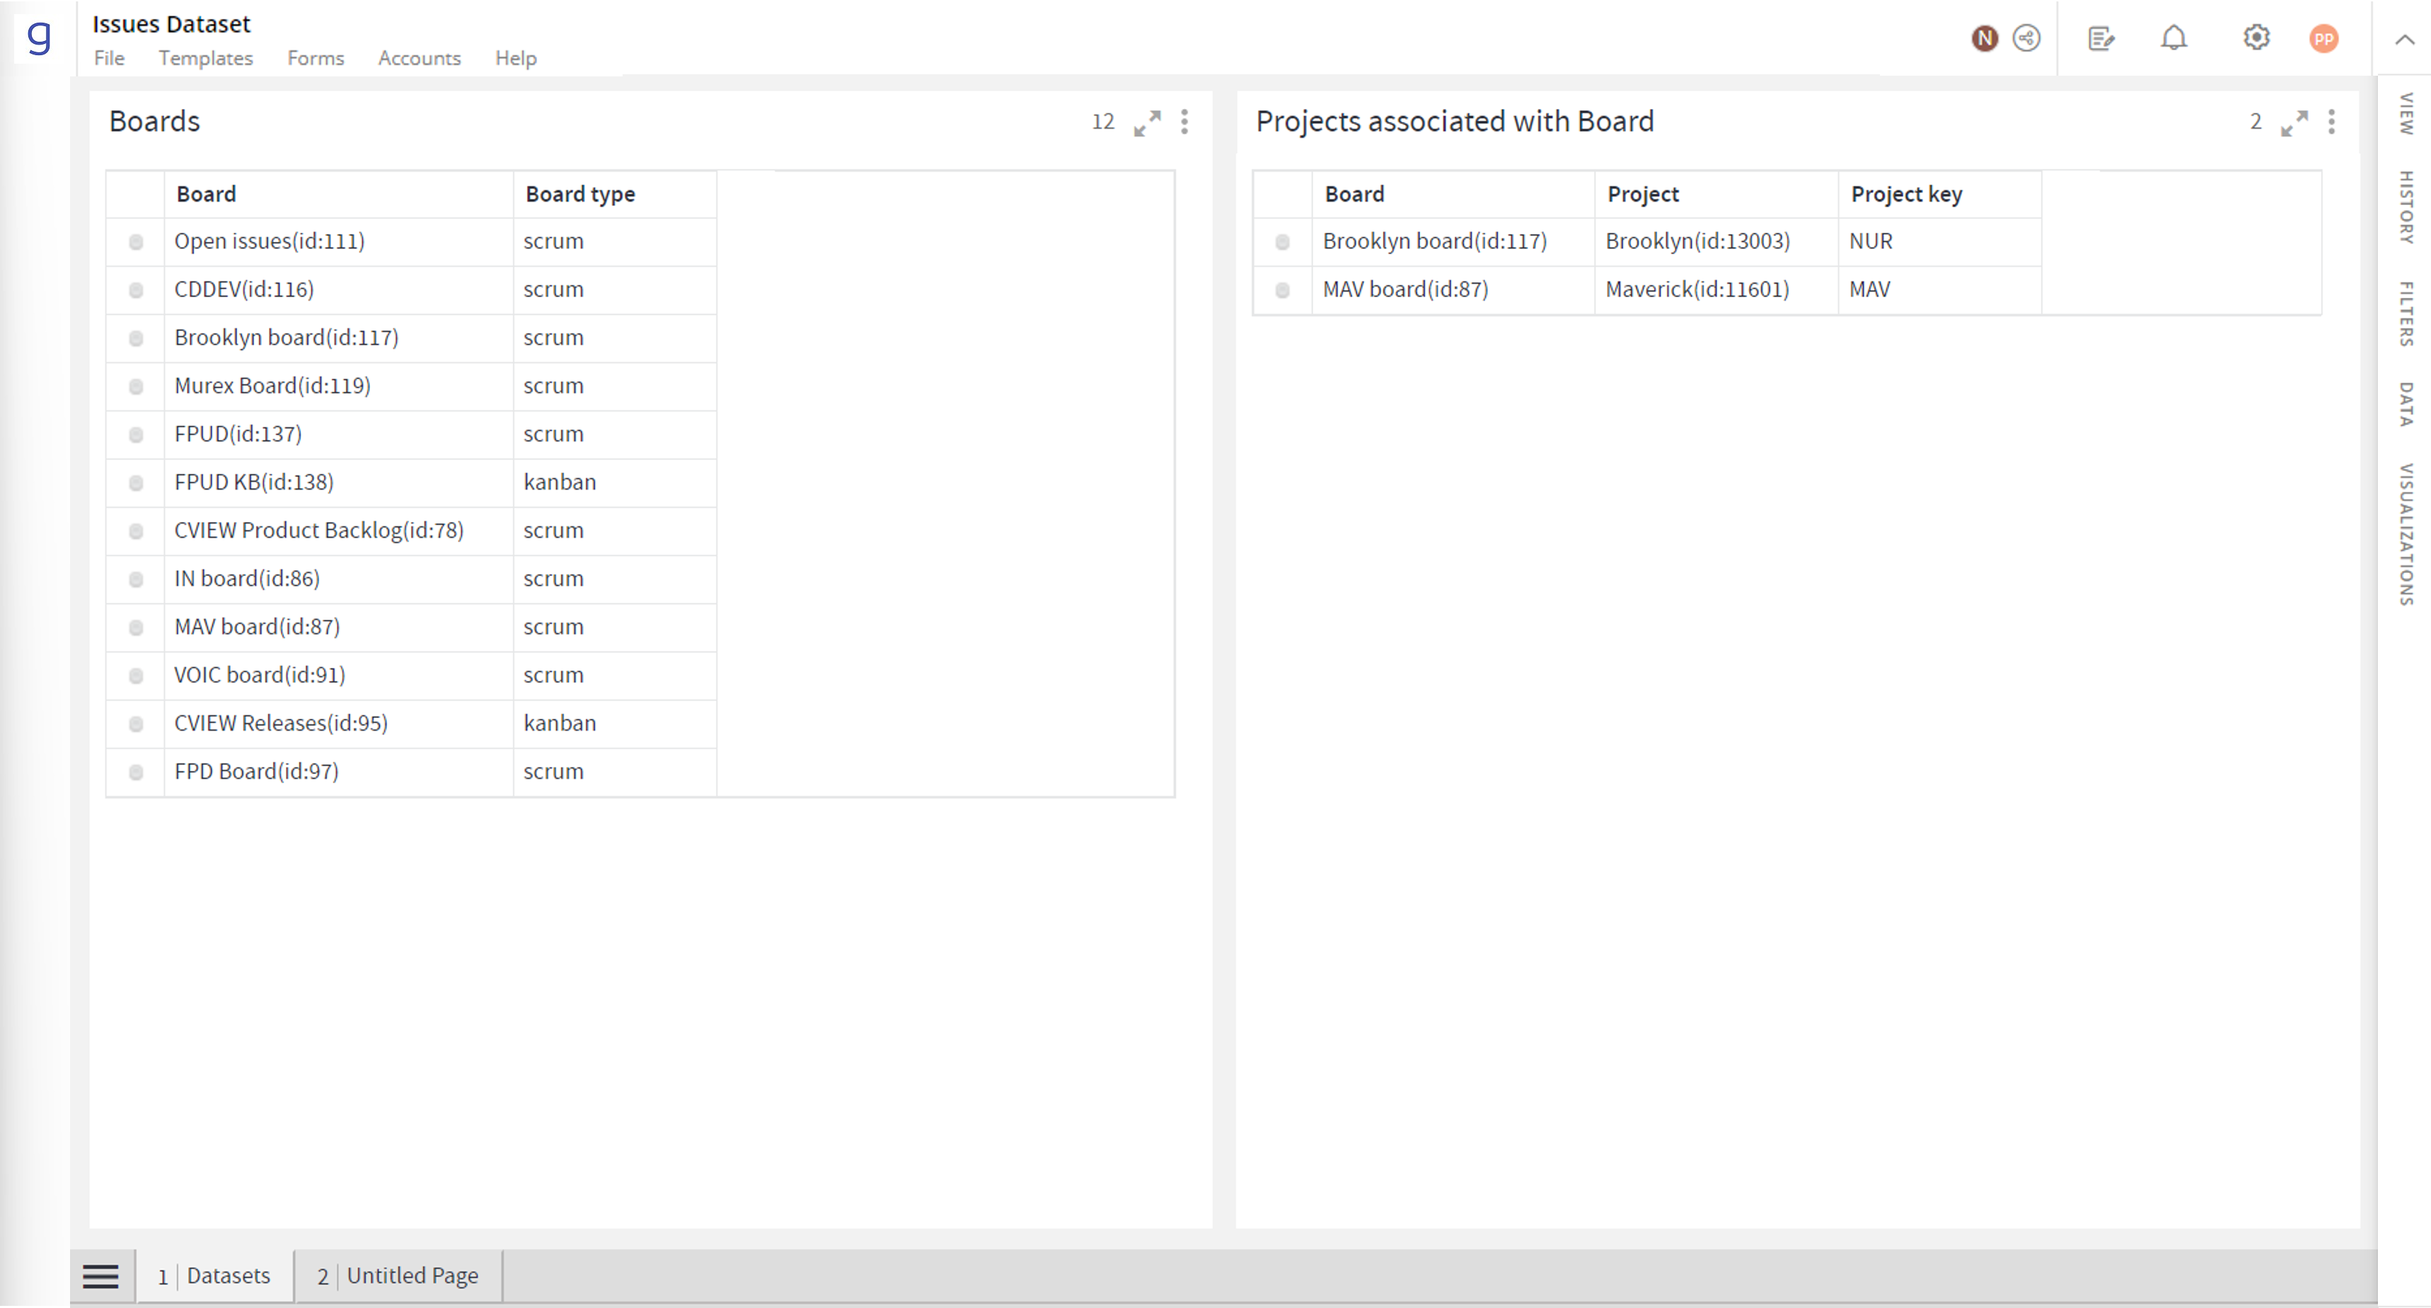
Task: Open the FILTERS side panel
Action: 2406,313
